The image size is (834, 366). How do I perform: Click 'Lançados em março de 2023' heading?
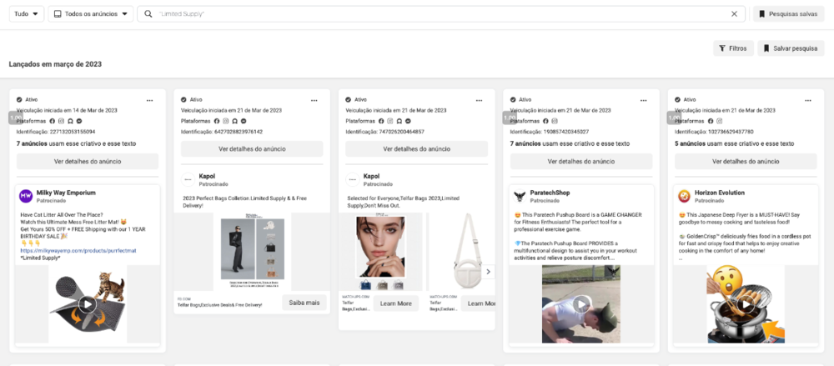tap(55, 64)
